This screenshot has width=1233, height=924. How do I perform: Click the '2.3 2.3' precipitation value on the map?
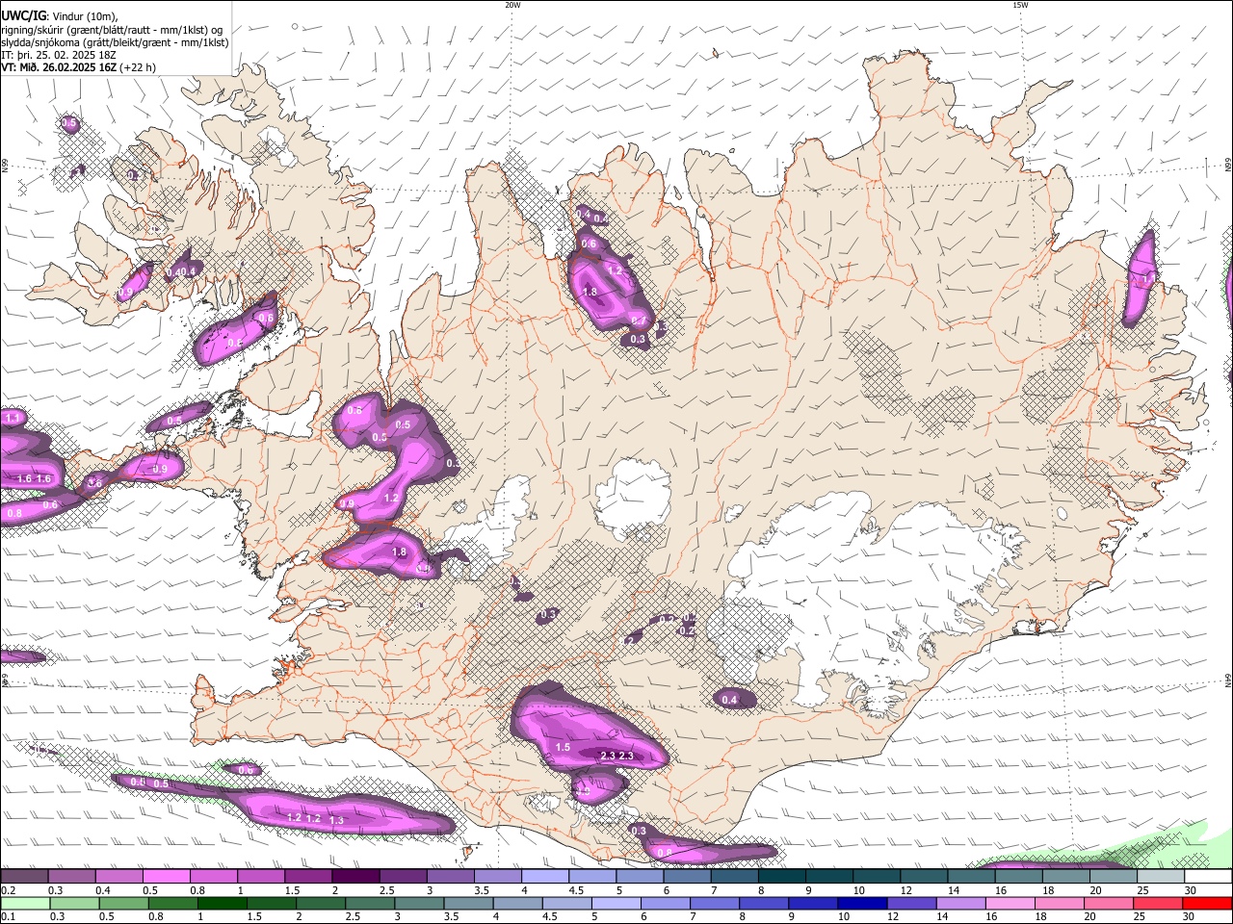[616, 756]
